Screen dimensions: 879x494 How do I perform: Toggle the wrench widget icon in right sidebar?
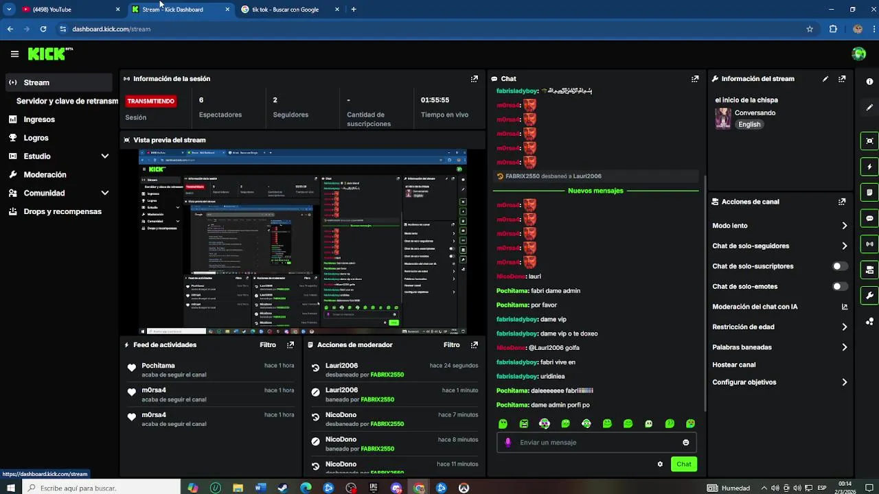869,295
